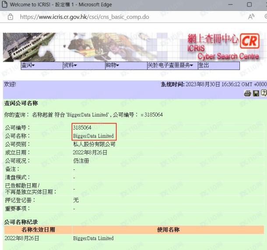Image resolution: width=267 pixels, height=250 pixels.
Task: Click the save floppy disk icon
Action: point(256,93)
